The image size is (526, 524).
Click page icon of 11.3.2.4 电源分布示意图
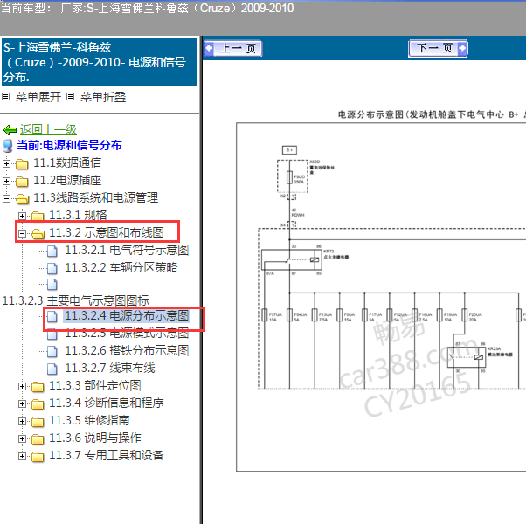coord(52,316)
